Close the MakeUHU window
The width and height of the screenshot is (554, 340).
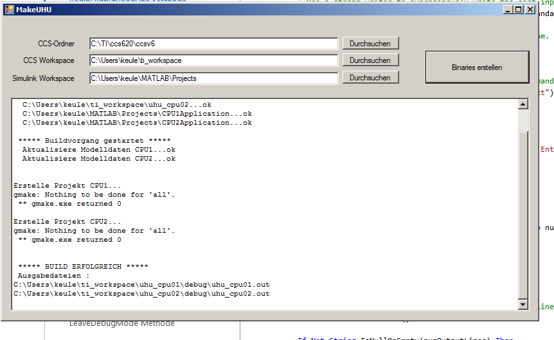530,10
